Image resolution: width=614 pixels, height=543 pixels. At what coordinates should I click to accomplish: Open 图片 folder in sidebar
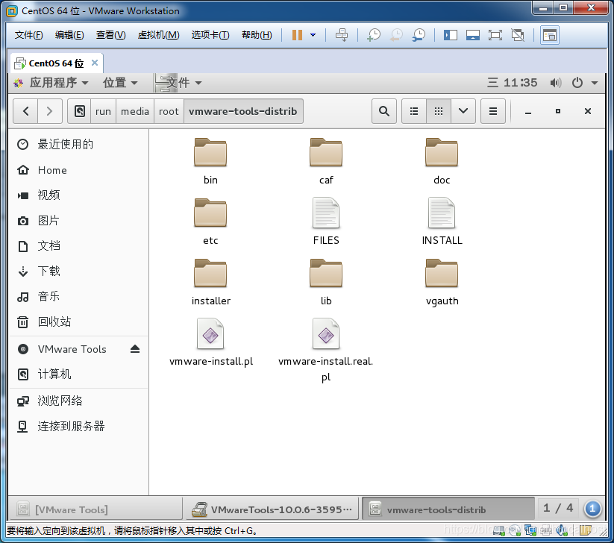tap(78, 221)
